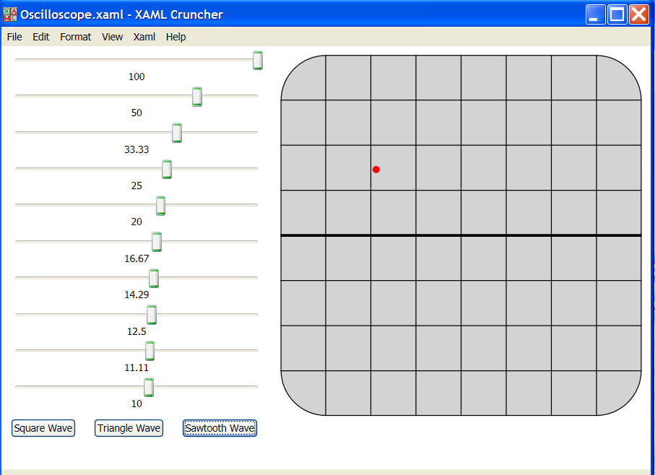The height and width of the screenshot is (475, 655).
Task: Close the XAML Cruncher window
Action: [x=639, y=14]
